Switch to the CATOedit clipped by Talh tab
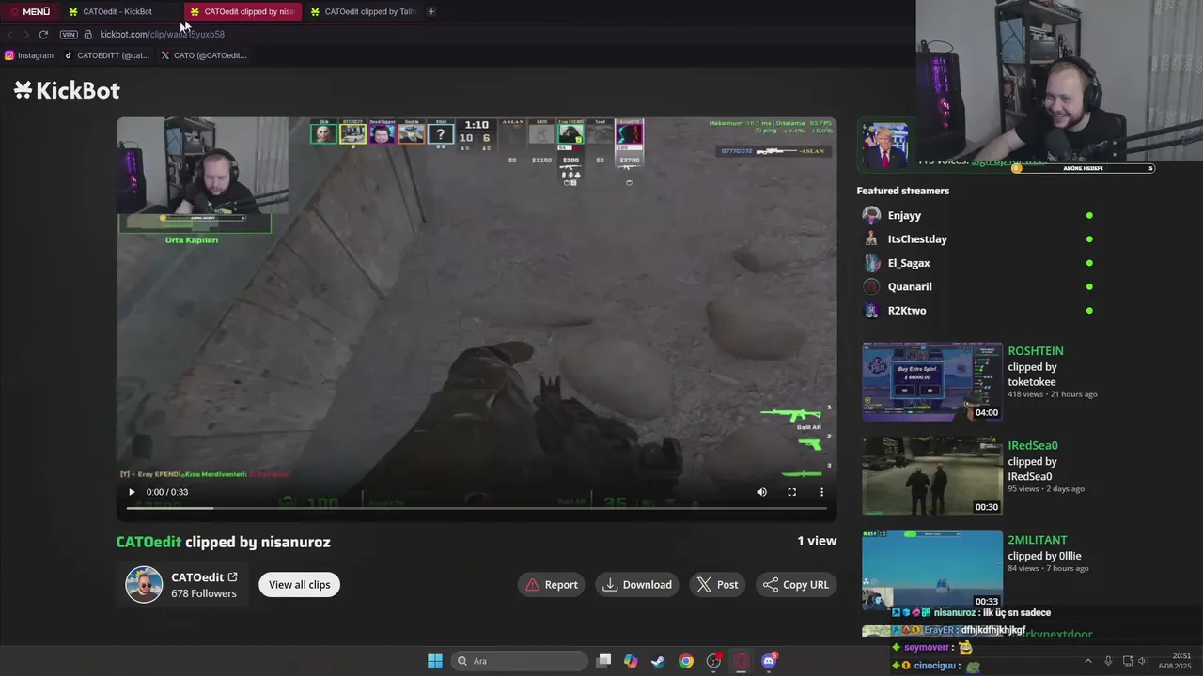Viewport: 1203px width, 676px height. [363, 11]
